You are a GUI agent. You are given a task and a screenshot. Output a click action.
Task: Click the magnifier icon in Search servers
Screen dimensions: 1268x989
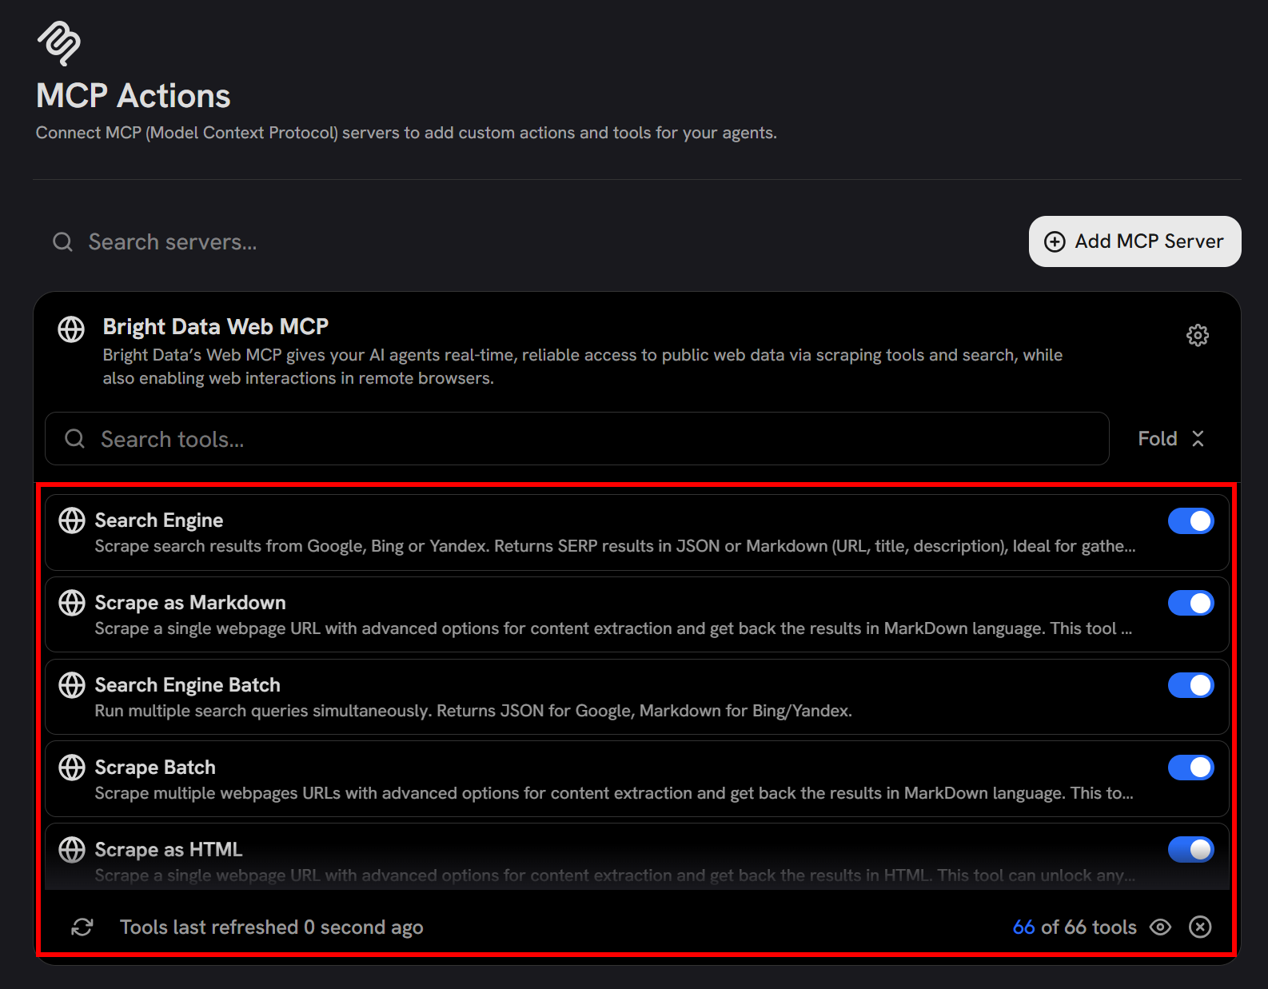click(62, 241)
